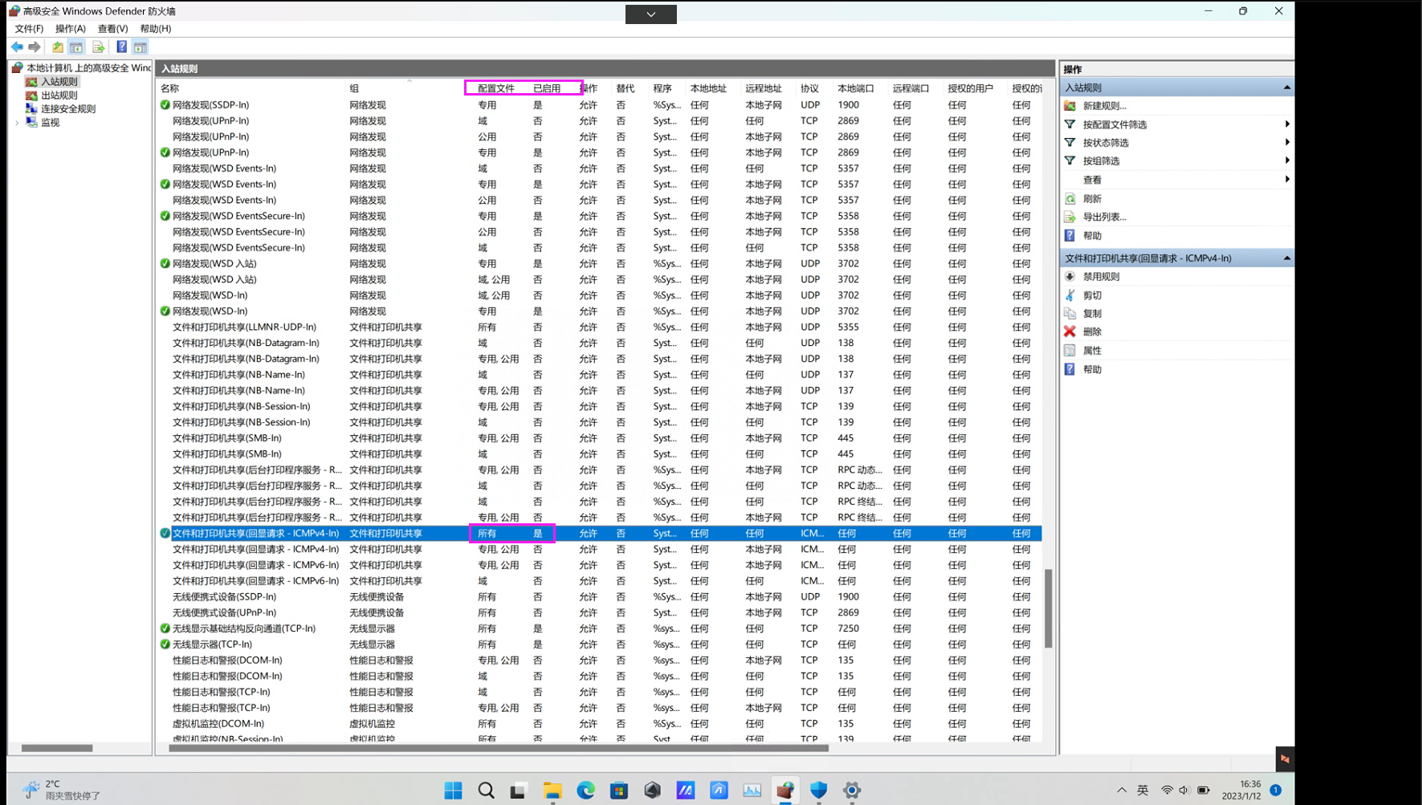The width and height of the screenshot is (1422, 805).
Task: Open the 操作(A) menu
Action: [x=71, y=28]
